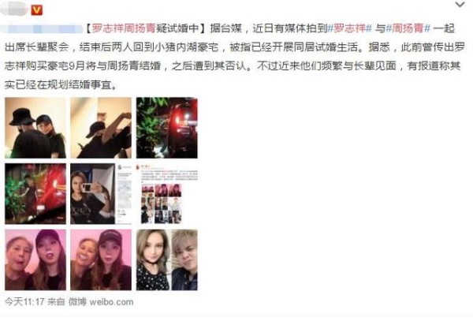Open the first #罗志祥# hashtag link
The width and height of the screenshot is (473, 321).
(350, 28)
